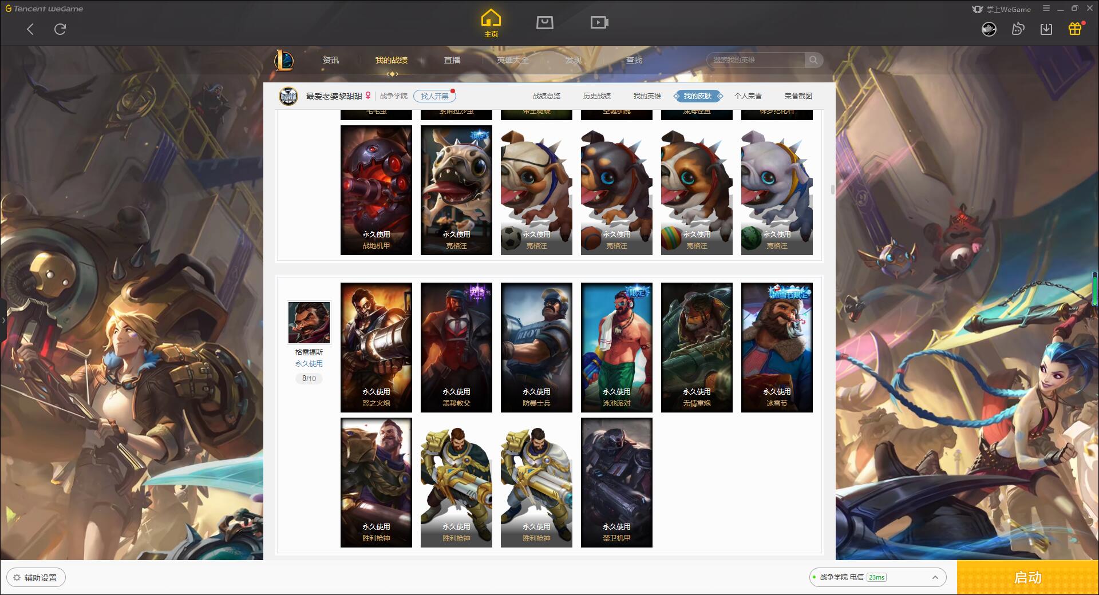This screenshot has width=1099, height=595.
Task: Refresh the page with the reload icon
Action: (x=60, y=29)
